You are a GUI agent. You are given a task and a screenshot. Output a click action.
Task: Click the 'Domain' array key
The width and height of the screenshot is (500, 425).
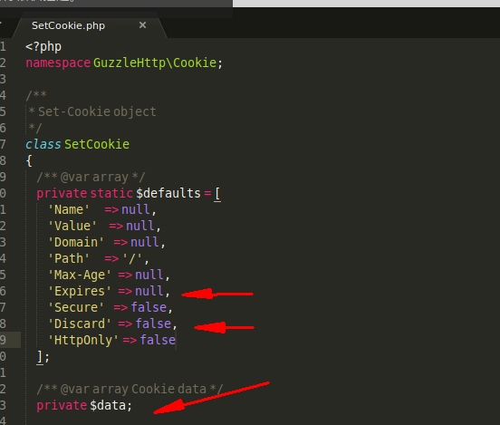[76, 242]
